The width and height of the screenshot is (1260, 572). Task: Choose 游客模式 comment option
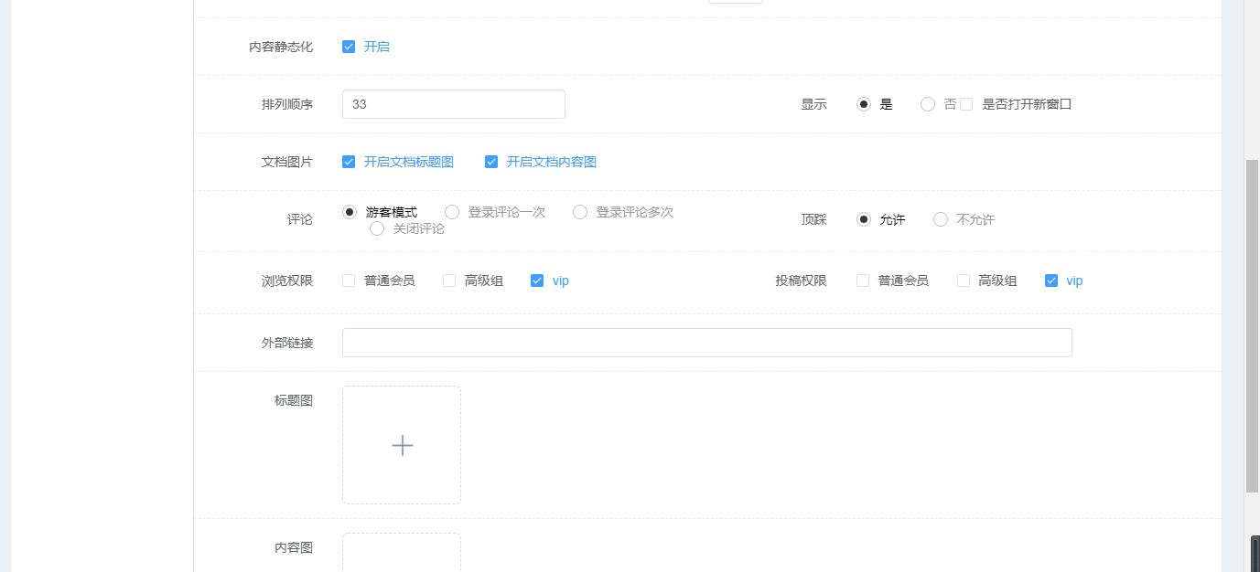click(x=350, y=212)
